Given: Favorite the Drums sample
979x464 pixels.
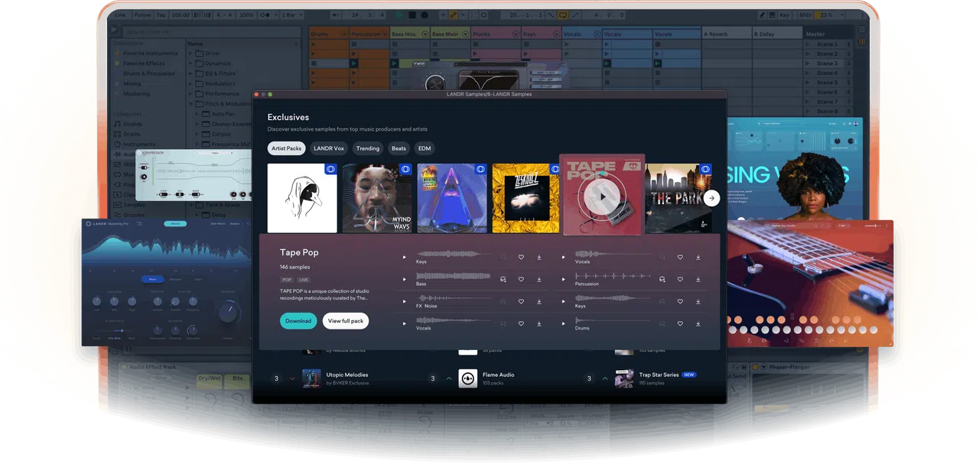Looking at the screenshot, I should pos(680,323).
